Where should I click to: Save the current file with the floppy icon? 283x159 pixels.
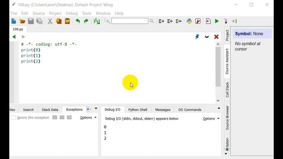click(31, 21)
